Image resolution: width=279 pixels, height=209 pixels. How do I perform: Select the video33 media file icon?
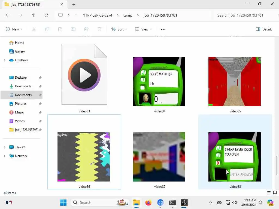[84, 74]
